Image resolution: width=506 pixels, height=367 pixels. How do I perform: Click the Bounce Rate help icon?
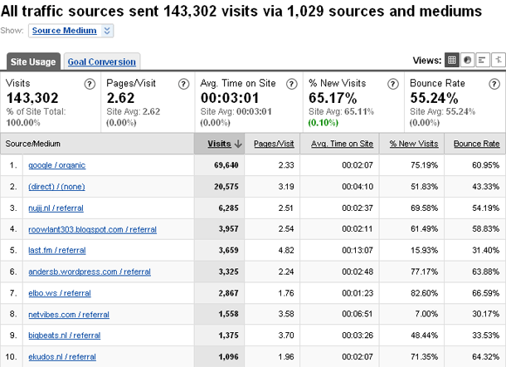coord(495,84)
